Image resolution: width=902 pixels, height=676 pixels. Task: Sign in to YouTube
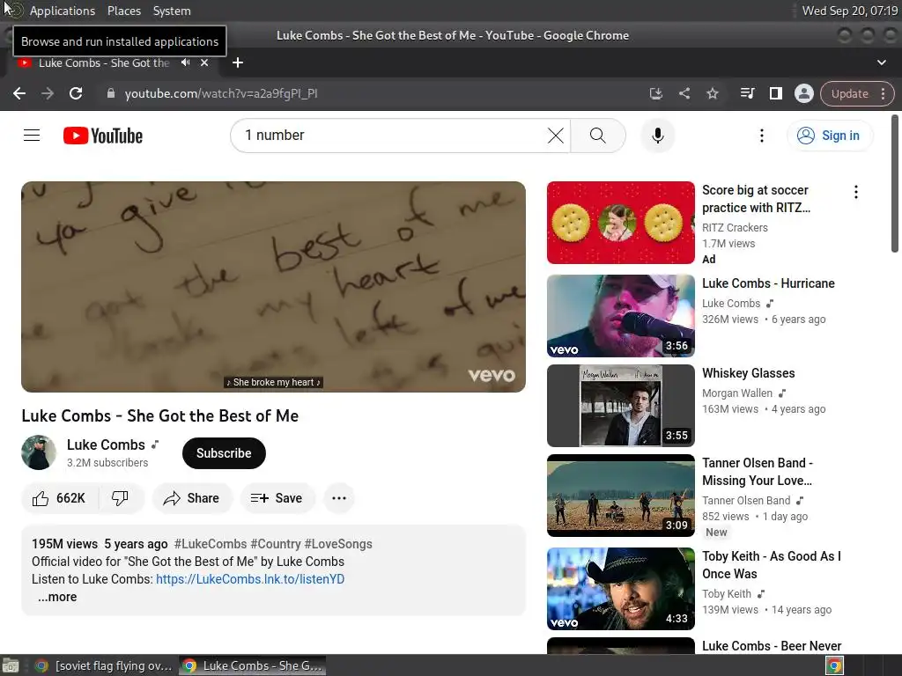(x=830, y=136)
